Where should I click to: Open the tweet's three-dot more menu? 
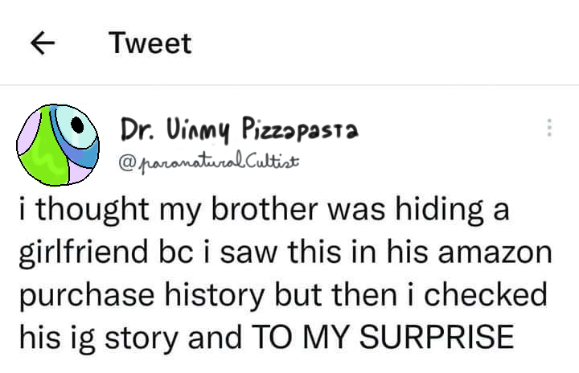(x=549, y=129)
